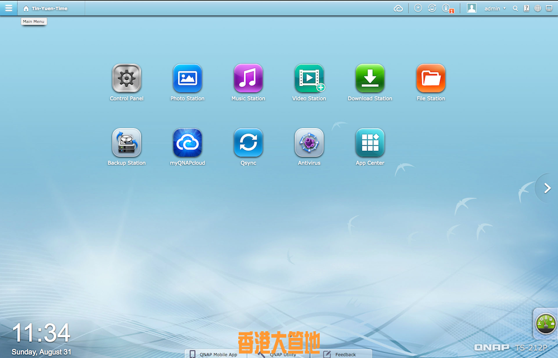View event notifications info icon
The width and height of the screenshot is (558, 358).
coord(448,8)
